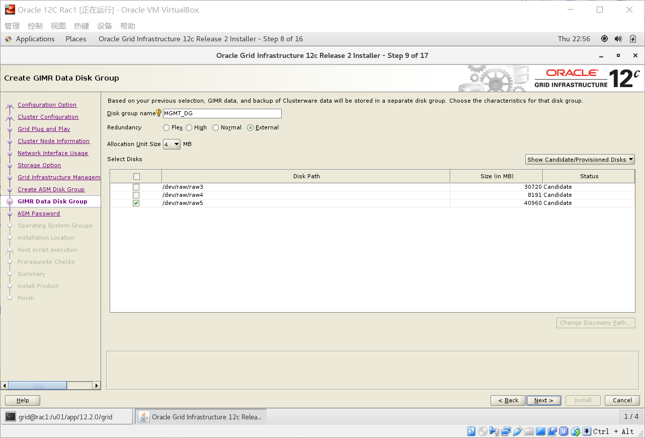This screenshot has width=645, height=438.
Task: Click the Next button
Action: point(543,400)
